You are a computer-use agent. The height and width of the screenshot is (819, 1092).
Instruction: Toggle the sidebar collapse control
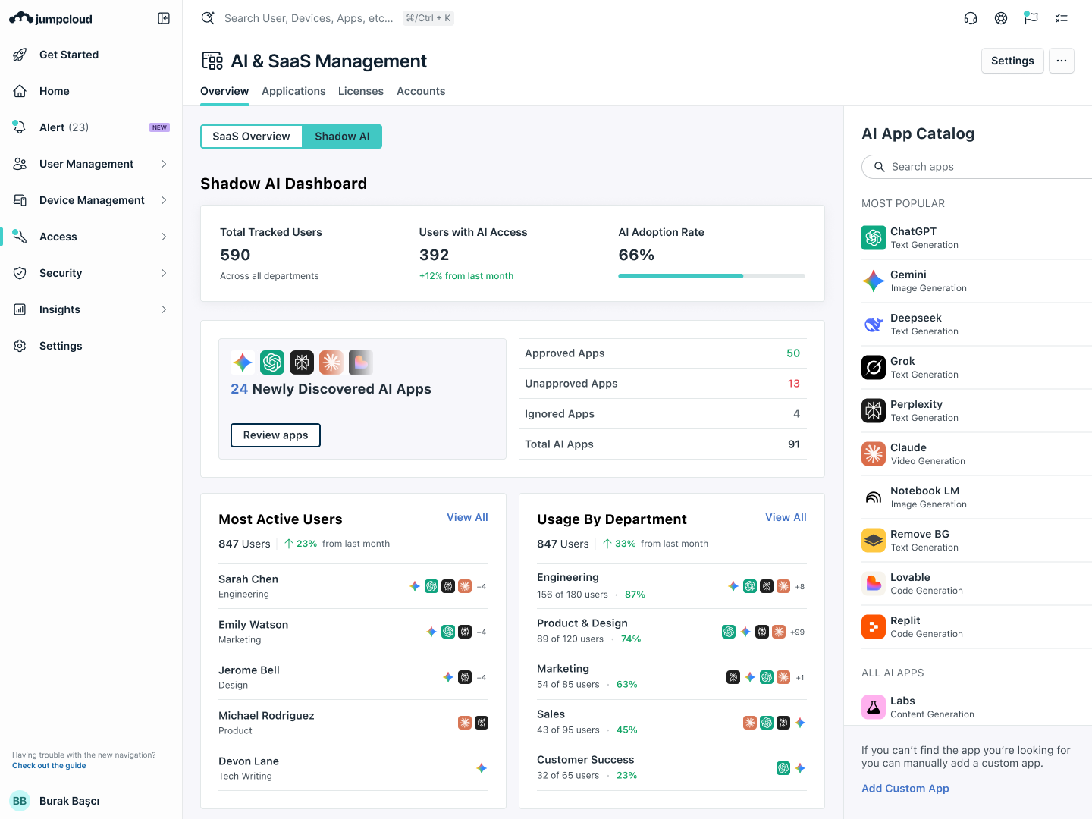click(164, 17)
